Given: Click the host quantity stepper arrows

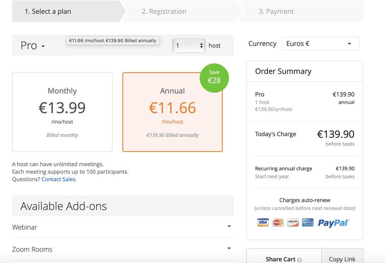Looking at the screenshot, I should point(201,45).
